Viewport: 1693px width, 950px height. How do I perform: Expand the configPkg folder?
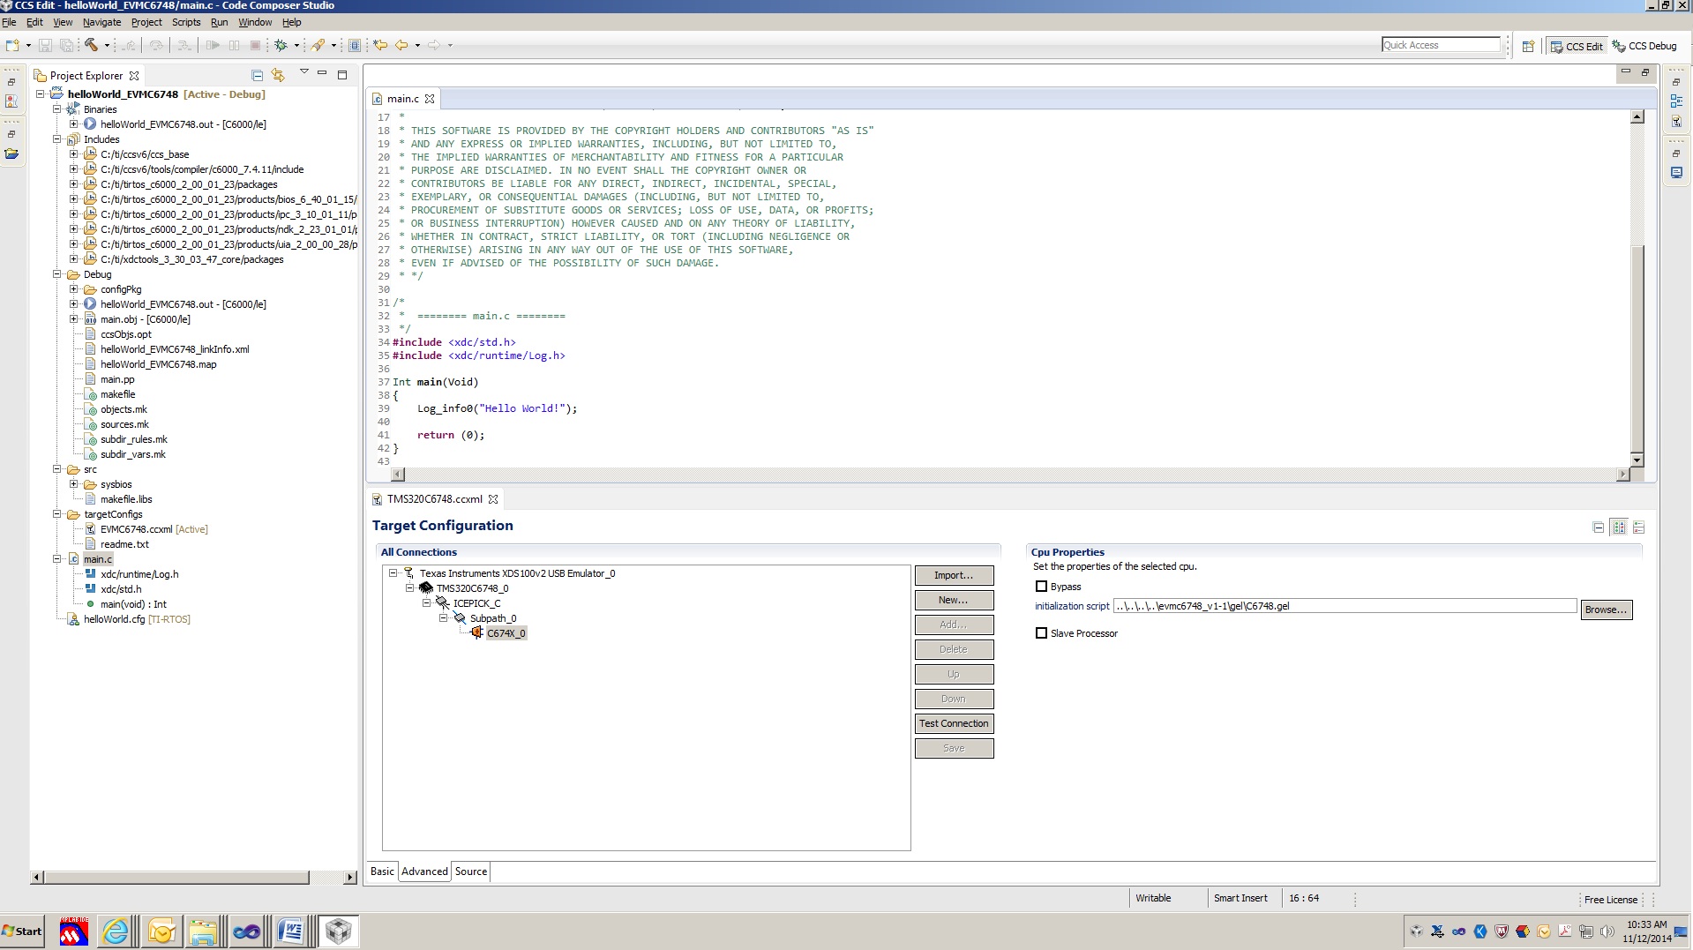click(x=74, y=289)
